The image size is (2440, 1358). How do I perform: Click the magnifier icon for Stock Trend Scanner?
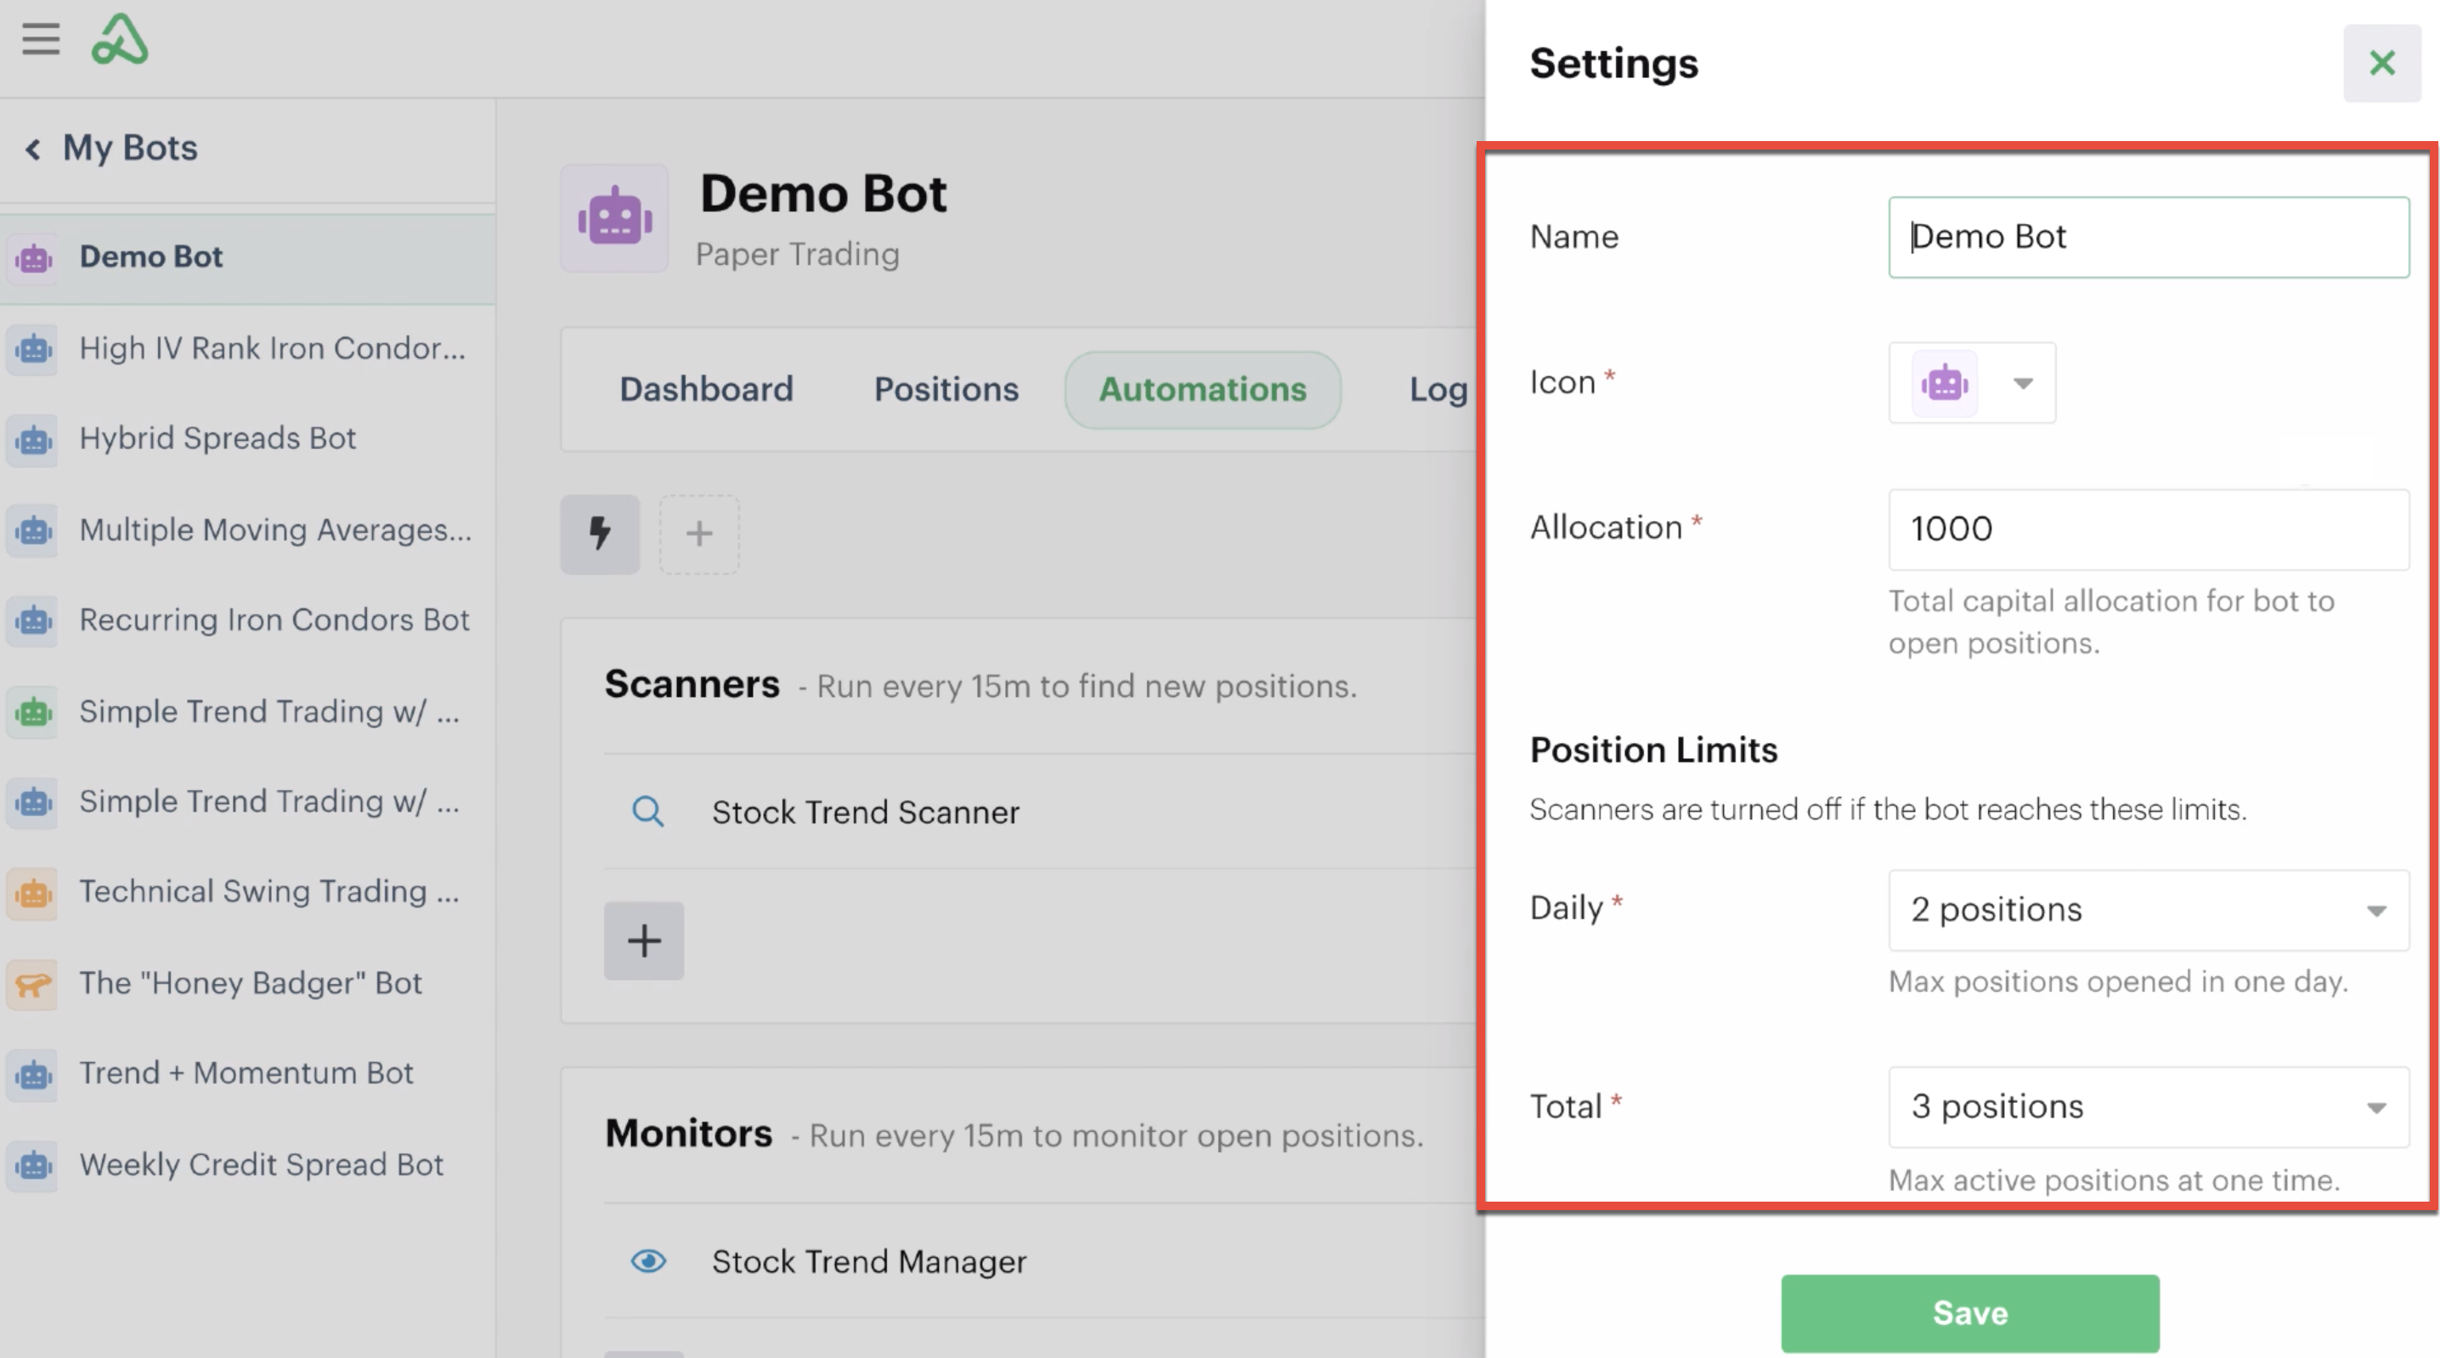point(648,812)
